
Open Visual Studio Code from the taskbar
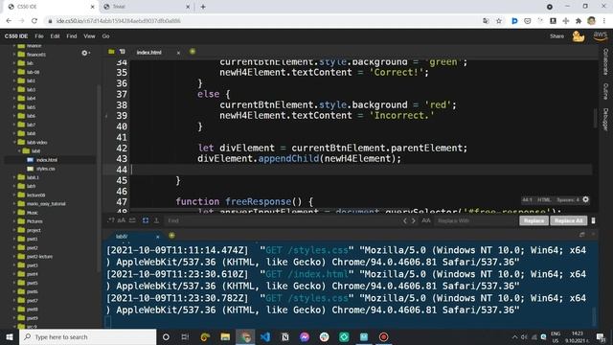(265, 336)
